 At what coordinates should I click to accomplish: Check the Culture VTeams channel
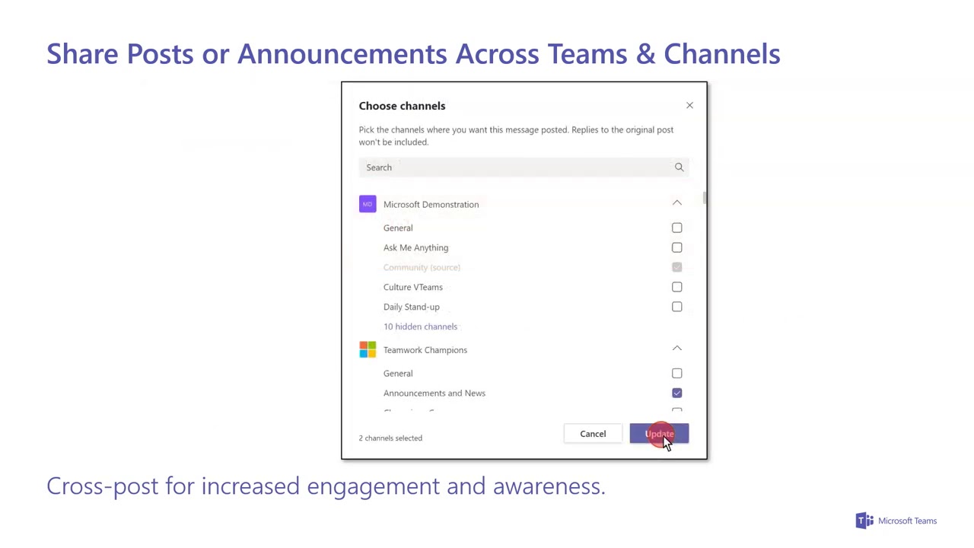click(676, 287)
